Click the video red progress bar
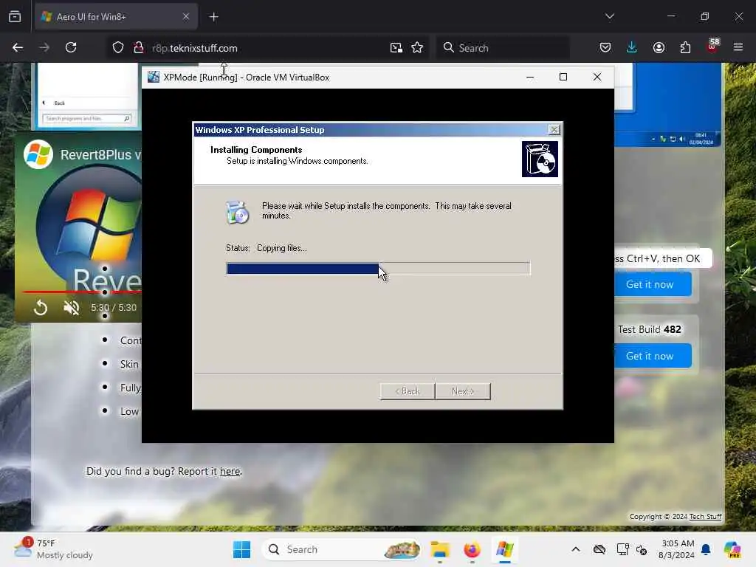Image resolution: width=756 pixels, height=567 pixels. [82, 292]
